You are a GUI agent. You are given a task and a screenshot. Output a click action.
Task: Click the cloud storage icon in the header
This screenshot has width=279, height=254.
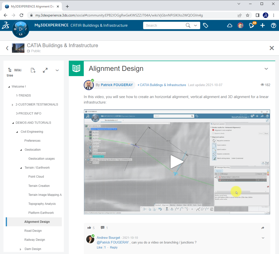pos(229,25)
